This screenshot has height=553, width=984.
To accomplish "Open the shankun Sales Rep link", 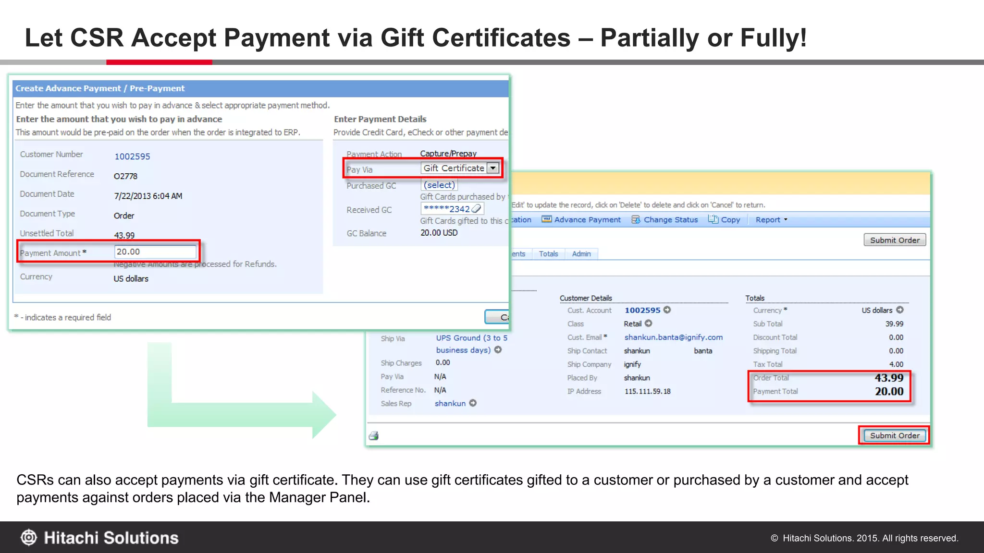I will pos(450,403).
